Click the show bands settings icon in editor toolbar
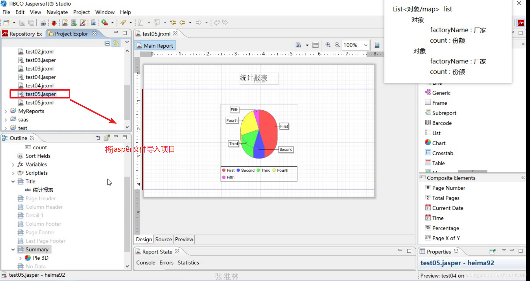The width and height of the screenshot is (530, 281). tap(316, 45)
